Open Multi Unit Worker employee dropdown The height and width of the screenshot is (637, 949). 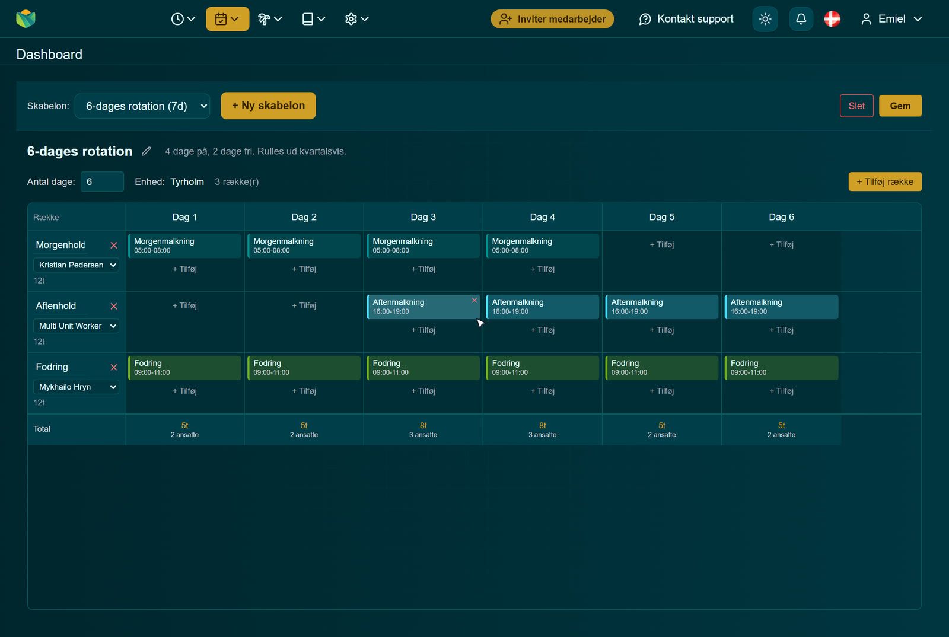[x=76, y=326]
